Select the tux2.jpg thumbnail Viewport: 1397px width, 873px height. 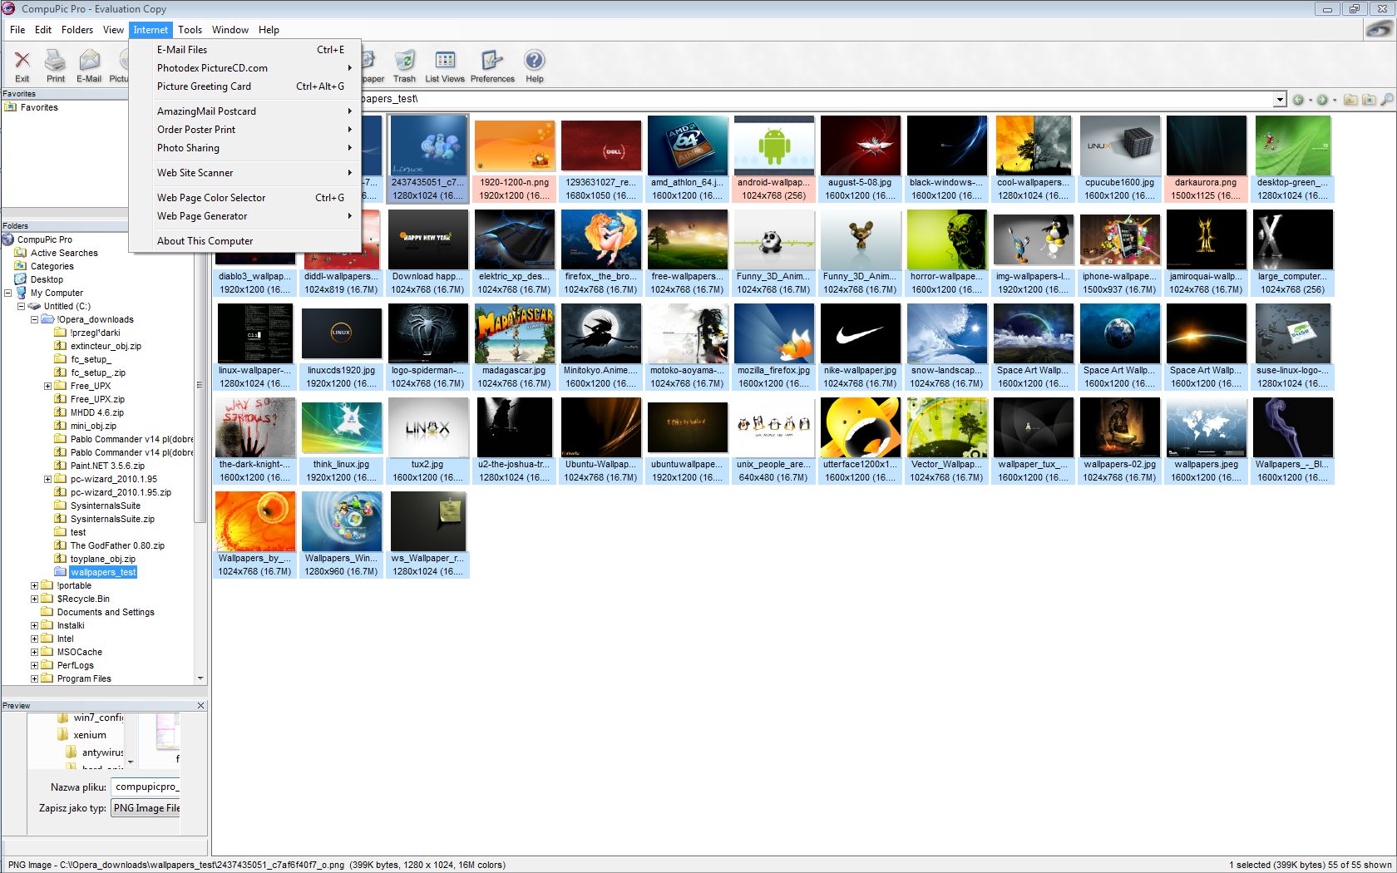[x=427, y=440]
